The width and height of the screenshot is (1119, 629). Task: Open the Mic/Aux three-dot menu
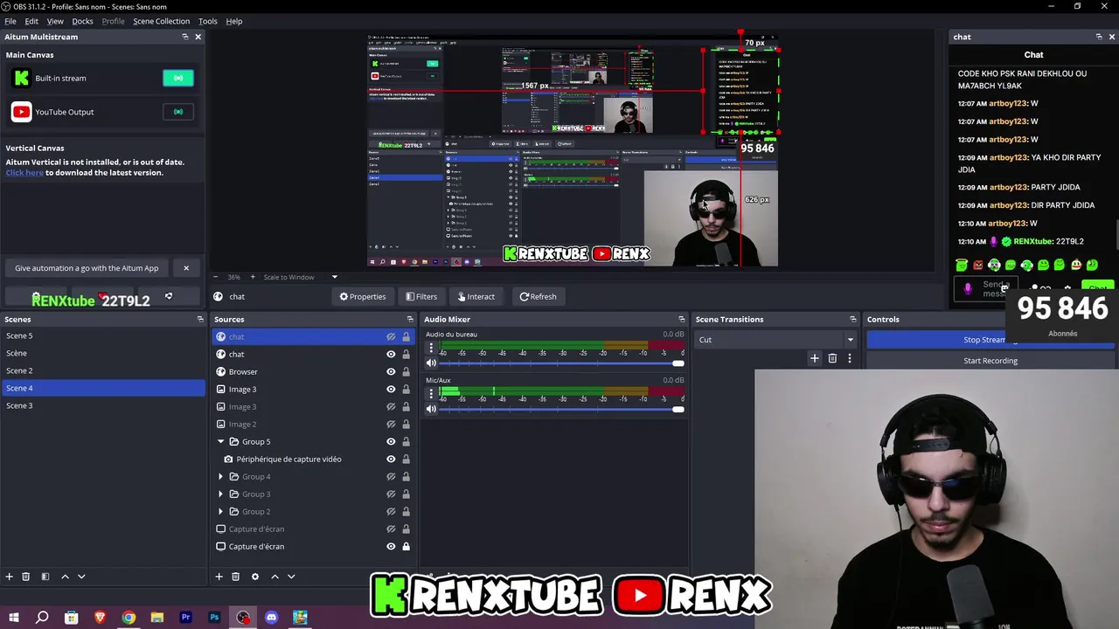[431, 393]
